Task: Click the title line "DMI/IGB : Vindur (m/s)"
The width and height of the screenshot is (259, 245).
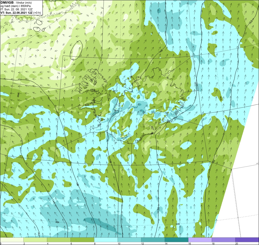Action: [x=16, y=3]
